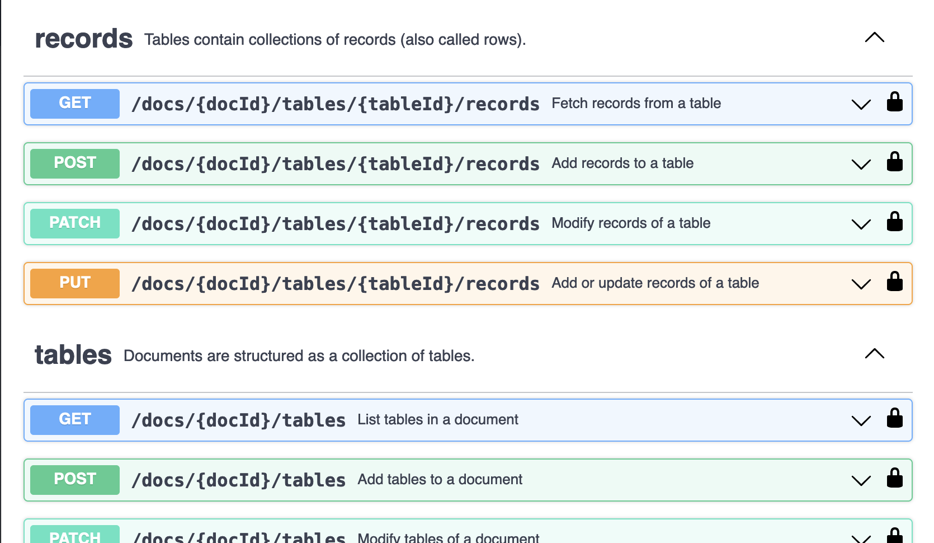Collapse the tables section with its chevron
The width and height of the screenshot is (934, 543).
(874, 354)
